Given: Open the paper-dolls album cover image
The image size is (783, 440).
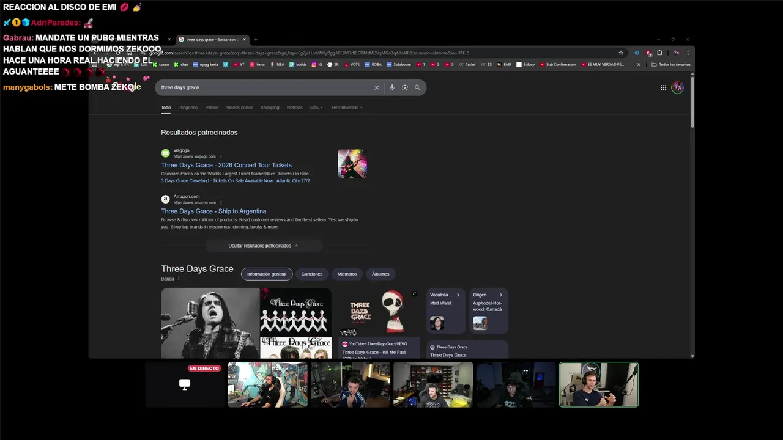Looking at the screenshot, I should (x=296, y=312).
